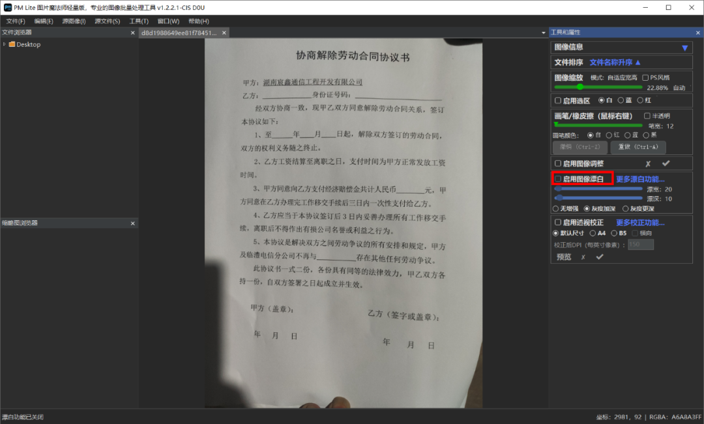Enable the 启用透视校正 checkbox
Viewport: 704px width, 424px height.
[x=557, y=222]
